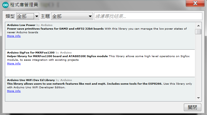Click the 類型 label
This screenshot has width=207, height=115.
pos(10,16)
